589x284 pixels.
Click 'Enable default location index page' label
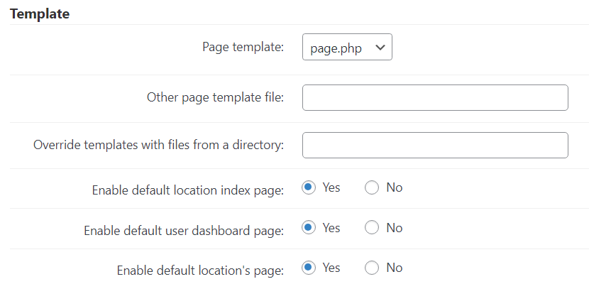[x=188, y=190]
